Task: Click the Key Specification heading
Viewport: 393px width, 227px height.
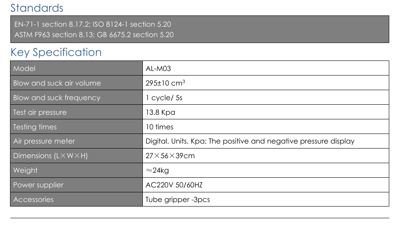Action: pyautogui.click(x=56, y=52)
